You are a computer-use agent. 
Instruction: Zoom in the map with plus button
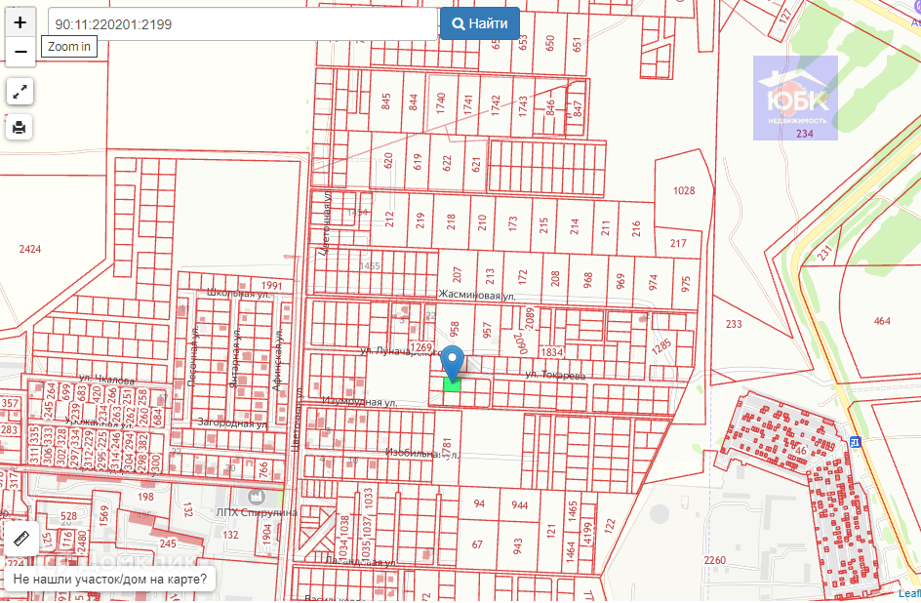pyautogui.click(x=20, y=22)
